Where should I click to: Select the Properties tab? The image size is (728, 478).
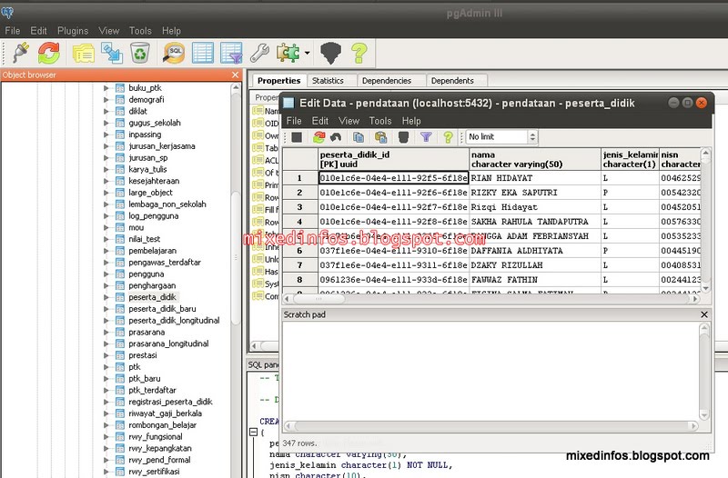[279, 81]
